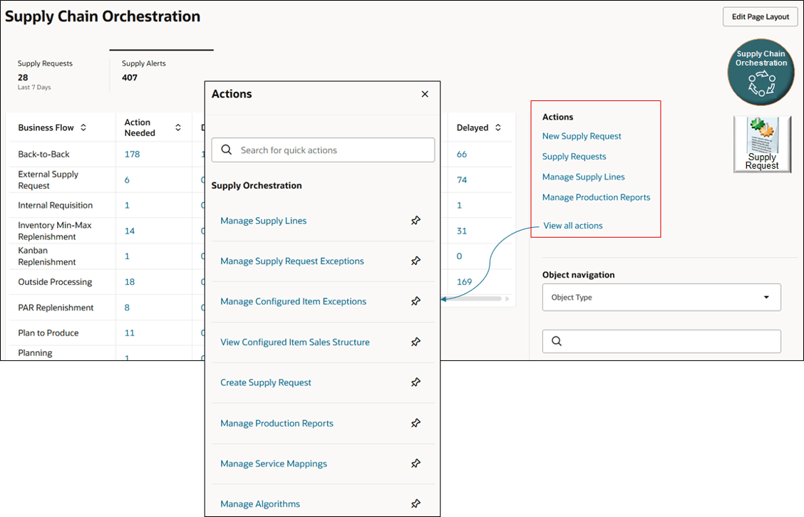The height and width of the screenshot is (517, 804).
Task: Pin the Manage Service Mappings quick action
Action: (416, 463)
